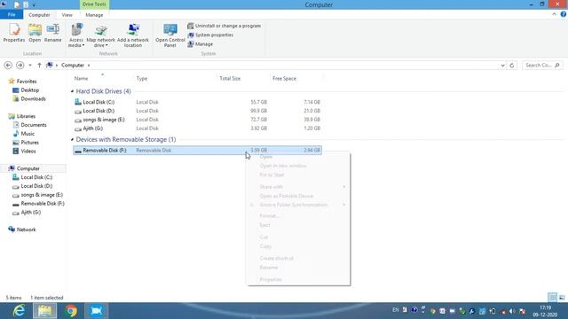Switch to large icons view in status bar
The height and width of the screenshot is (319, 568).
(562, 298)
